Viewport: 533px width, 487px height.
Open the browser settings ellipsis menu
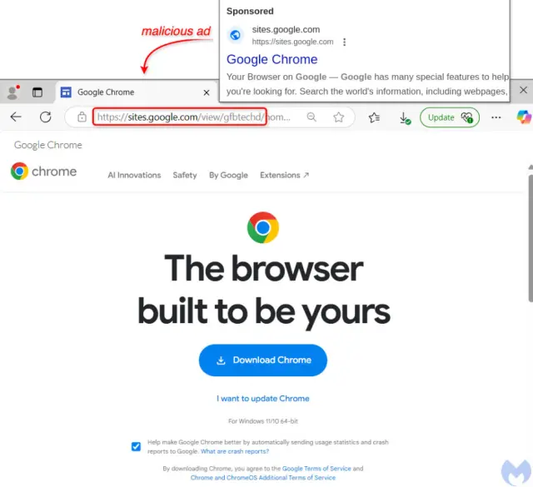pyautogui.click(x=496, y=117)
